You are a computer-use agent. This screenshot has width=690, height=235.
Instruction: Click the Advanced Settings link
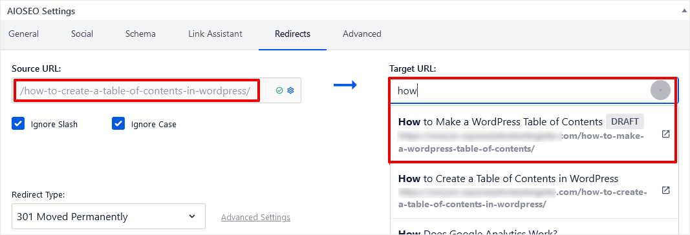pyautogui.click(x=255, y=218)
